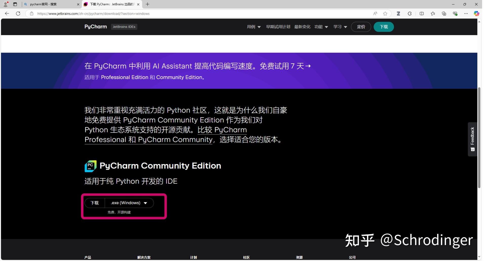Open the browser Extensions icon

(x=410, y=13)
